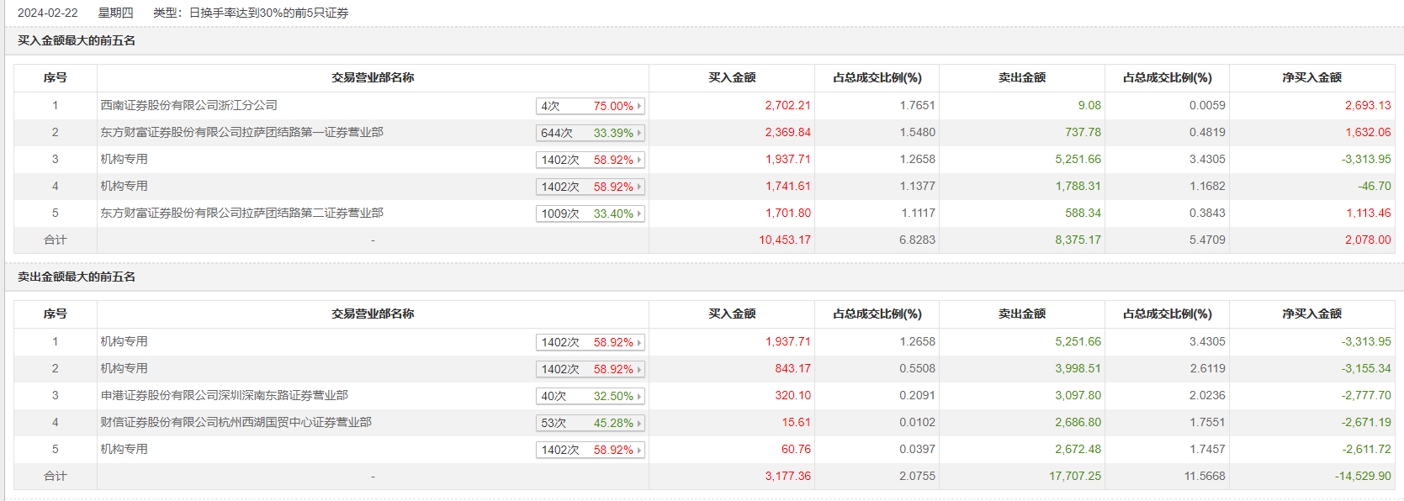Click the 2,702.21 buy amount cell
Viewport: 1404px width, 501px height.
coord(787,105)
